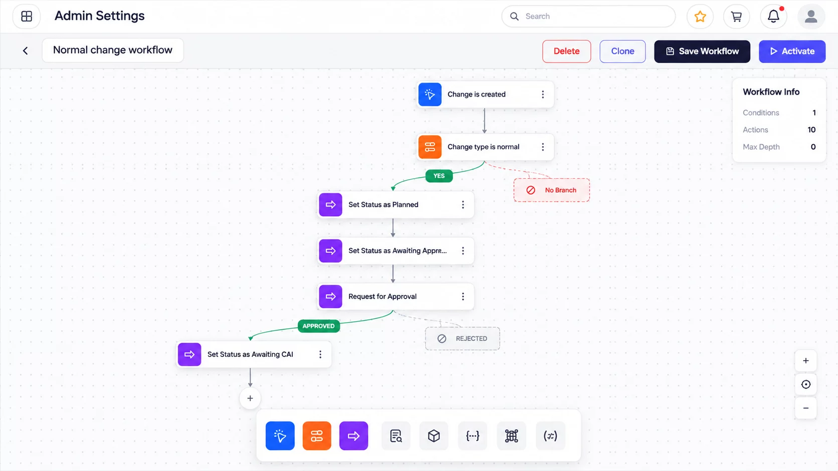The image size is (838, 471).
Task: Click the Set Status as Planned node text
Action: coord(383,205)
